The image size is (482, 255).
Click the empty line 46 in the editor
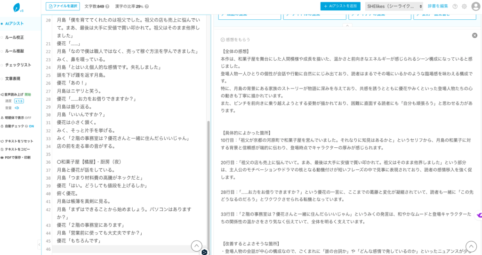pos(127,249)
